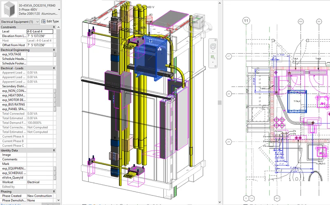This screenshot has width=330, height=205.
Task: Select the Zoom Region tool on navigation bar
Action: 213,57
